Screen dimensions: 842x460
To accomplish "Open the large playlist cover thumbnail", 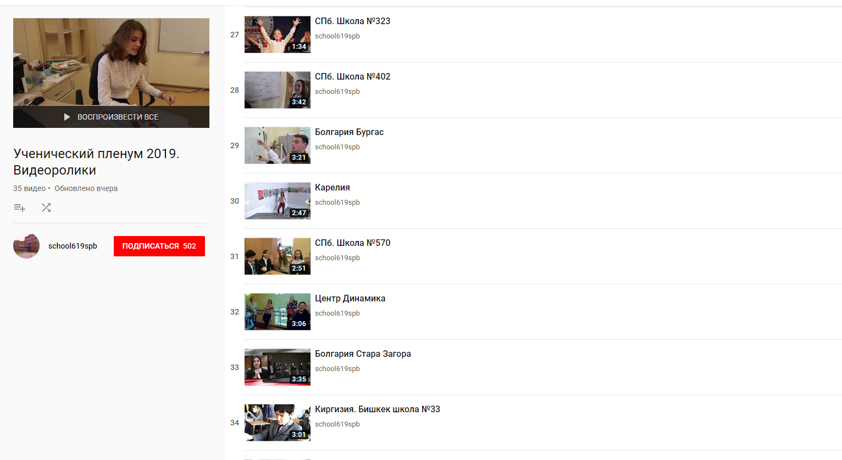I will 111,73.
